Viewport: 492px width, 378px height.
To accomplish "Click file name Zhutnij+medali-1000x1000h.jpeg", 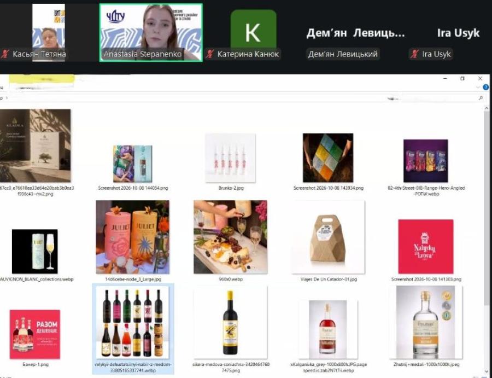I will tap(426, 364).
